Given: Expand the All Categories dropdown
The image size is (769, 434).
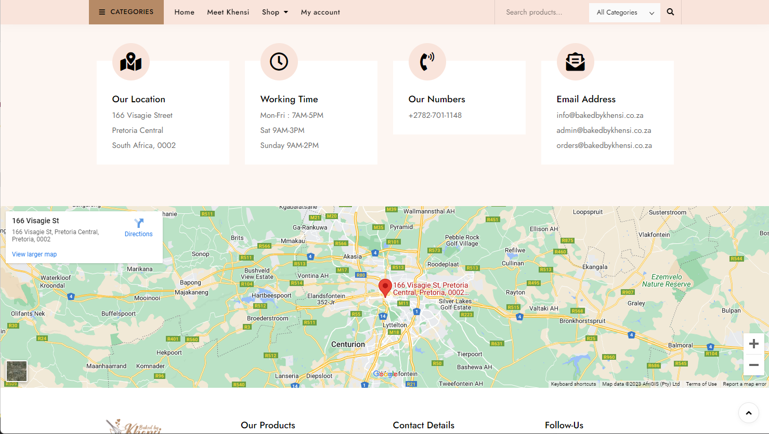Looking at the screenshot, I should (624, 12).
